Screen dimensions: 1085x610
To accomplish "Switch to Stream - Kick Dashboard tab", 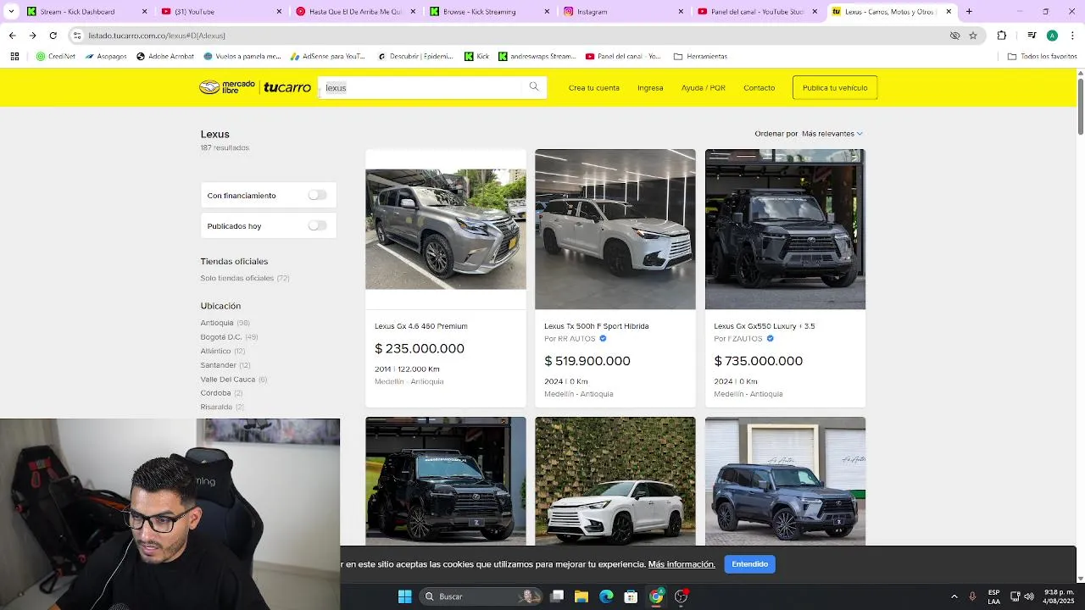I will (x=78, y=11).
